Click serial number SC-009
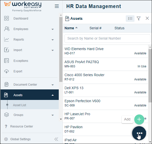Screen dimensions: 152x144 [69, 105]
